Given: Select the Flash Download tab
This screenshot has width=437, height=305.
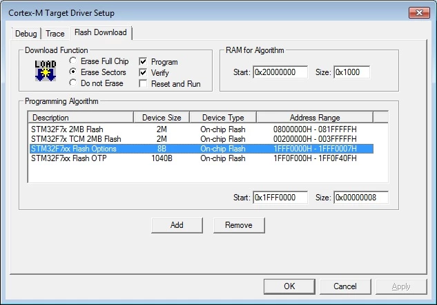Looking at the screenshot, I should pos(101,32).
